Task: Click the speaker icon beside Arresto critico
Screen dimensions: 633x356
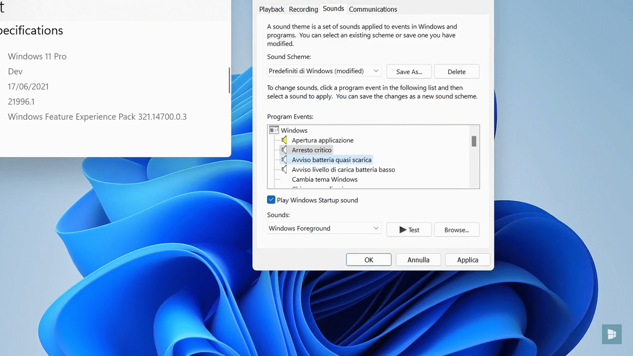Action: (284, 150)
